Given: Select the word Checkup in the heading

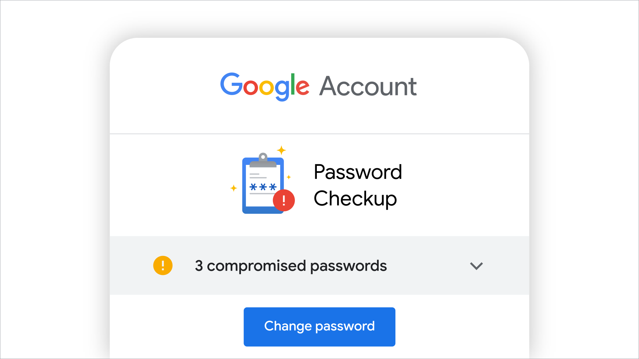Looking at the screenshot, I should click(x=355, y=198).
